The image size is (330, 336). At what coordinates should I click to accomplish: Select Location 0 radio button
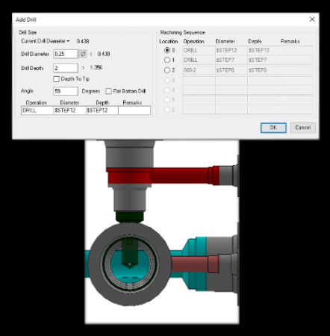coord(167,50)
